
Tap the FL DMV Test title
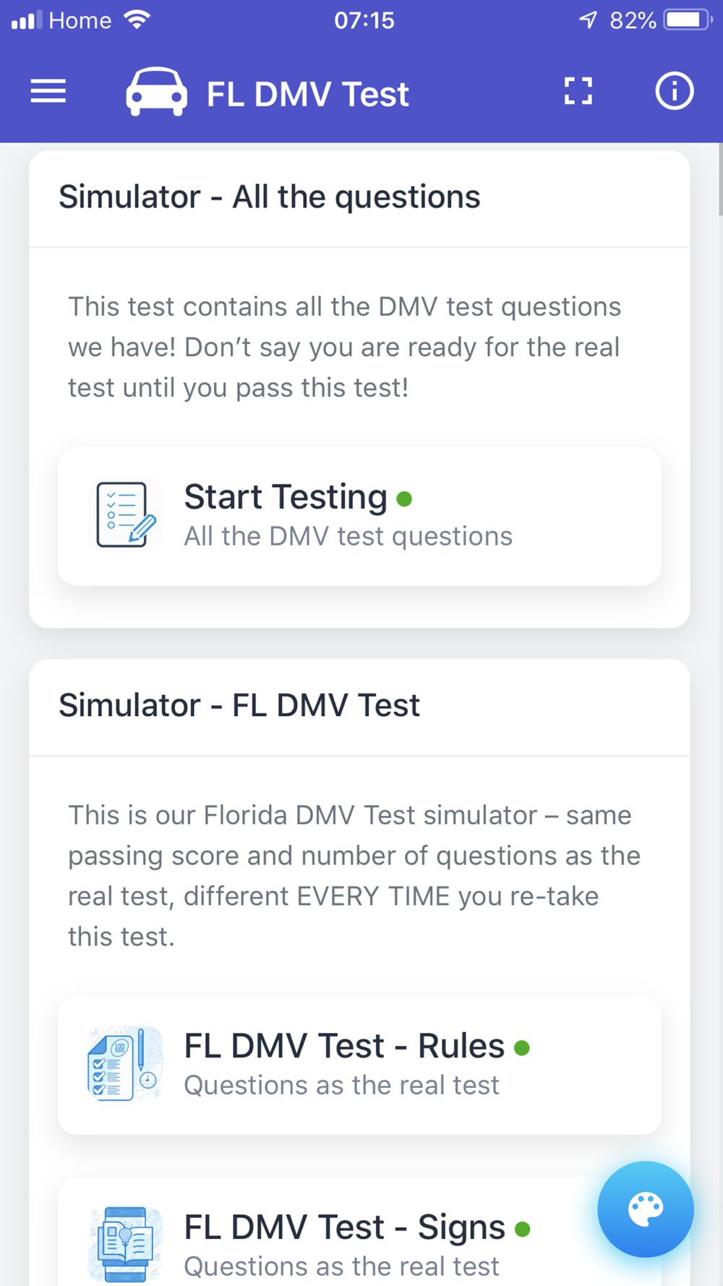pyautogui.click(x=308, y=94)
